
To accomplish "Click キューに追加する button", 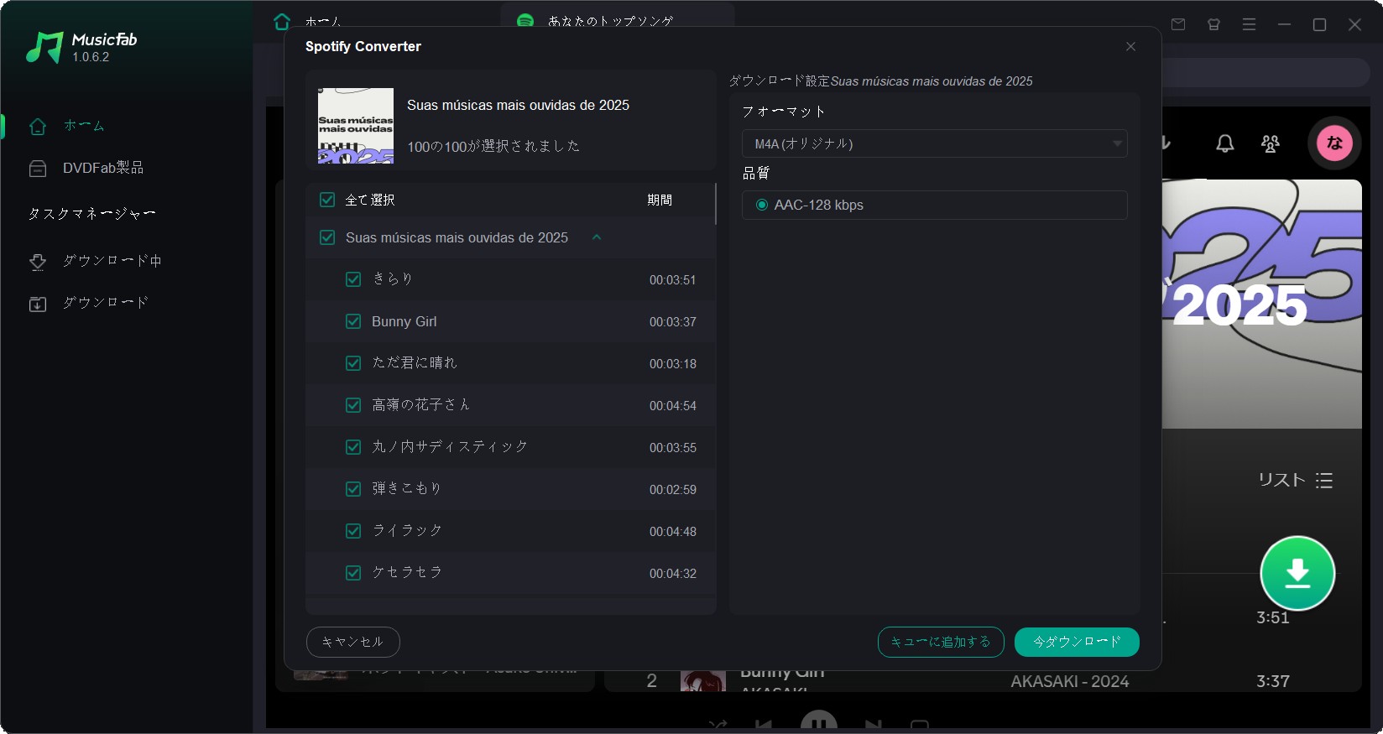I will point(941,642).
